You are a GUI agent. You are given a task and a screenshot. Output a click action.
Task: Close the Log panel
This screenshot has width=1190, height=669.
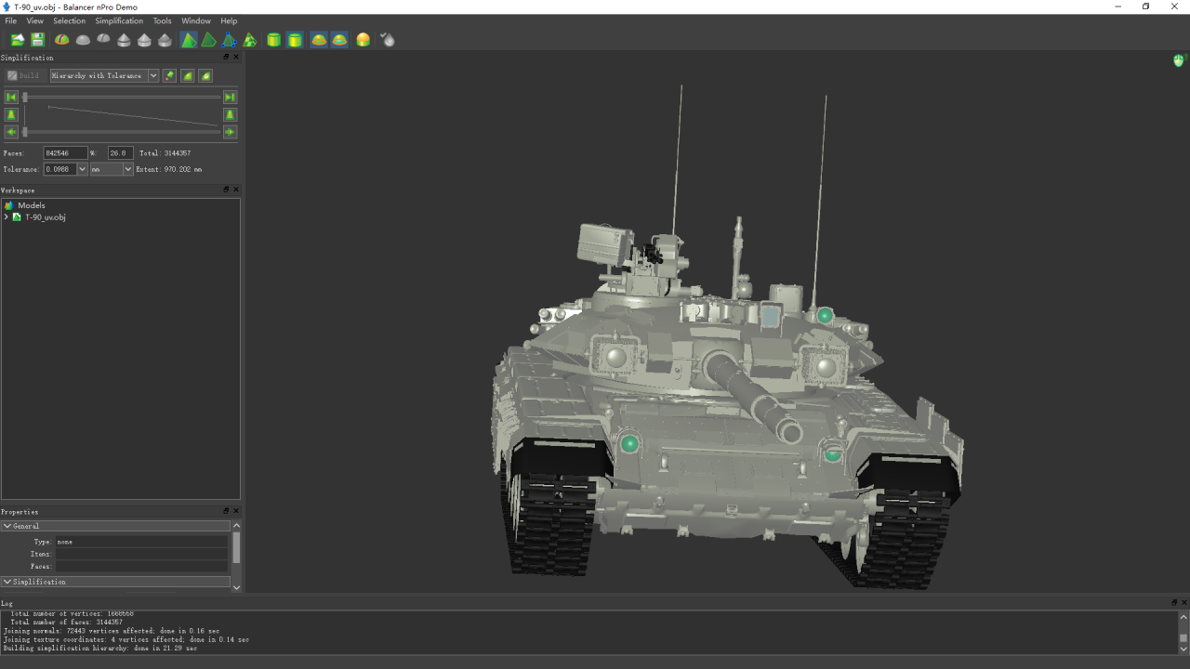pos(1184,603)
